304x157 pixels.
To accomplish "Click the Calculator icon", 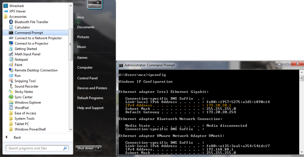I will (x=11, y=27).
